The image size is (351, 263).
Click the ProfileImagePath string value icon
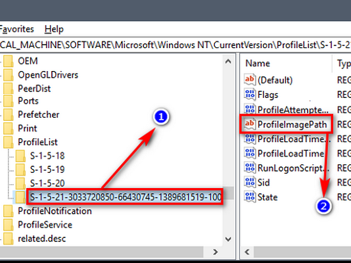pos(250,124)
